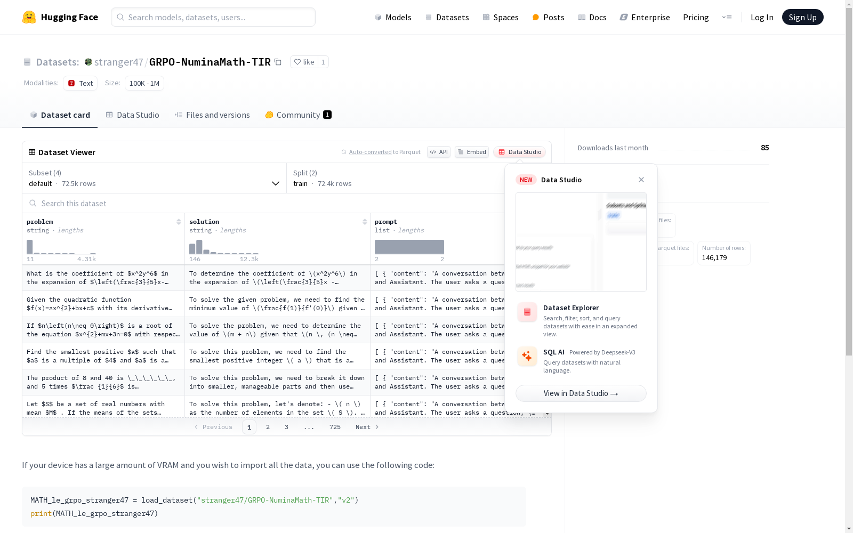The height and width of the screenshot is (533, 853).
Task: Open Docs in navigation
Action: 592,17
